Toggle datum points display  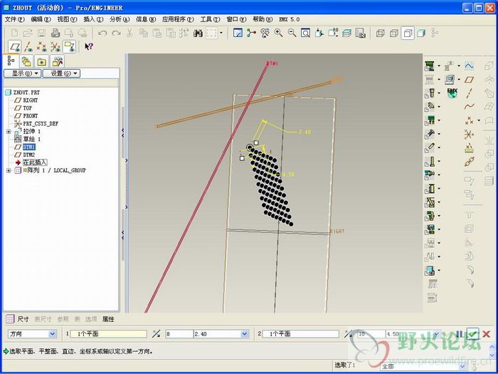click(x=41, y=47)
